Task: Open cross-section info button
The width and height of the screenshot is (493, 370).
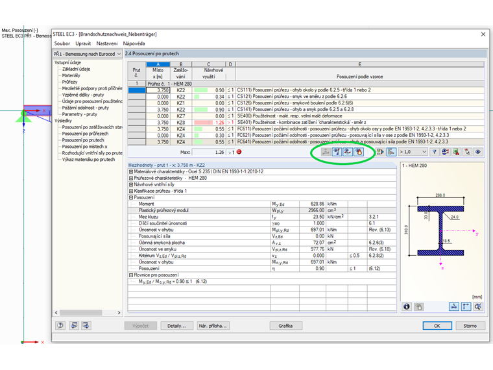Action: tap(407, 306)
